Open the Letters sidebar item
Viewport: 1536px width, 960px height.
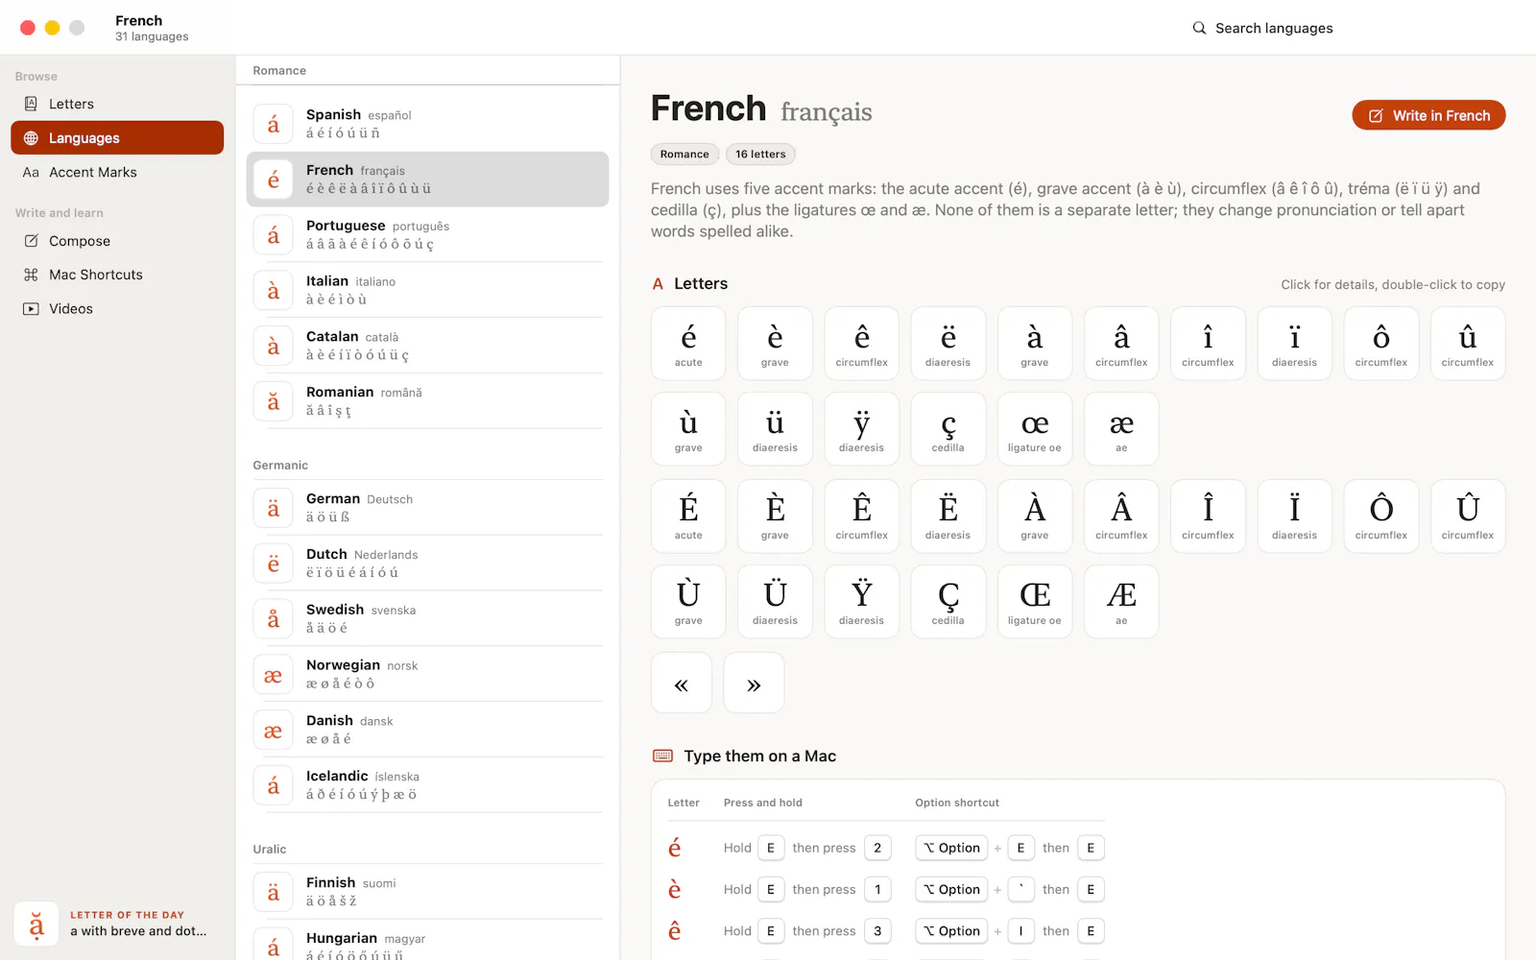pyautogui.click(x=117, y=104)
